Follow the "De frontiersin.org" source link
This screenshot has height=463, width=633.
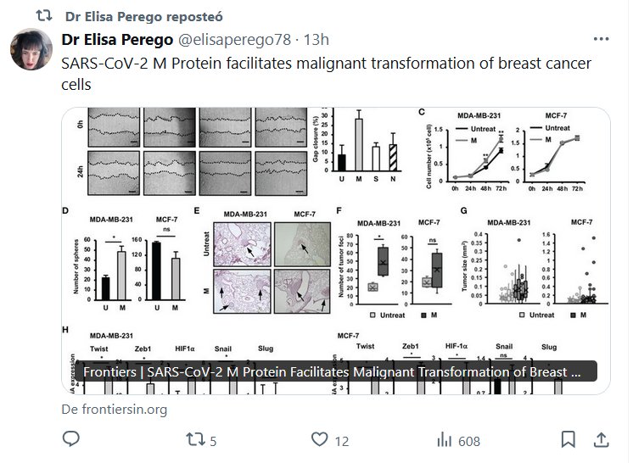(115, 410)
